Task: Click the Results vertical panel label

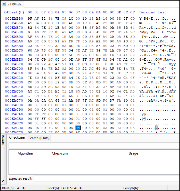Action: (x=3, y=140)
